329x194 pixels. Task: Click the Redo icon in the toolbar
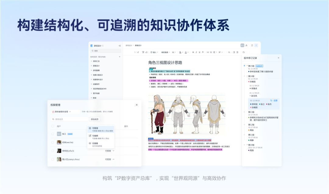pos(138,52)
